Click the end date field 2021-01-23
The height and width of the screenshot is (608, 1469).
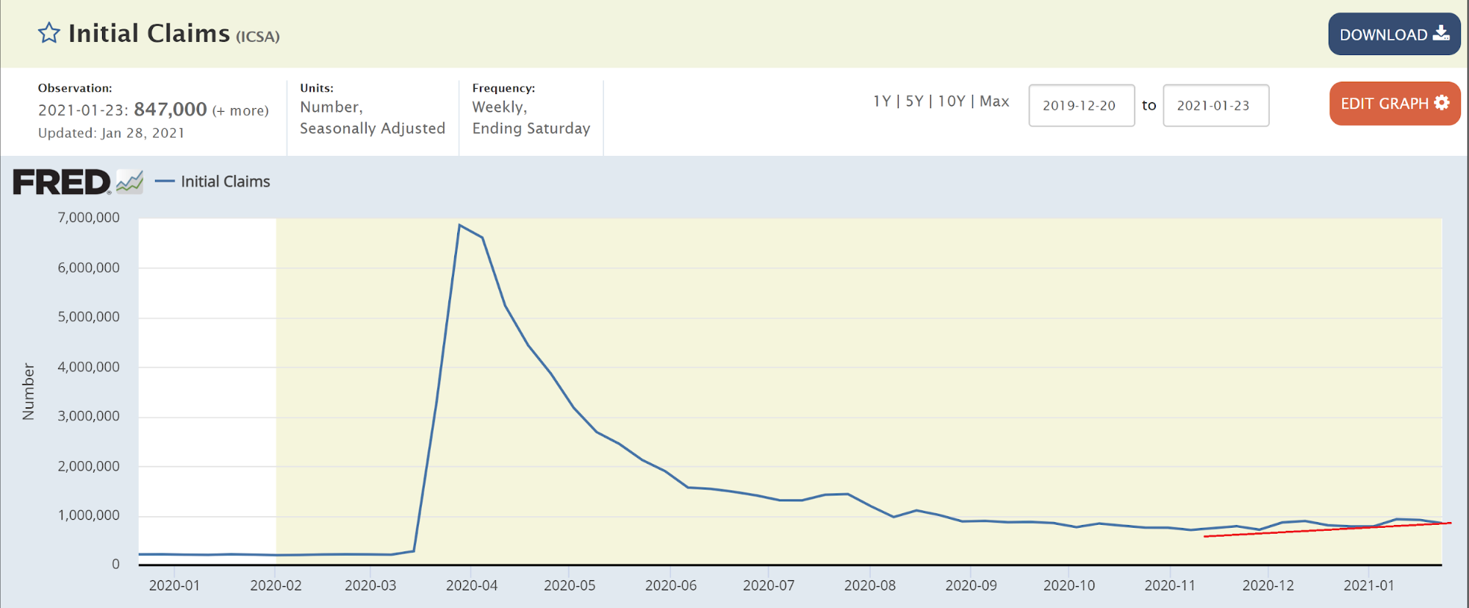[1215, 105]
